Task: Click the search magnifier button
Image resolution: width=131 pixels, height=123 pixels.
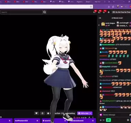Action: 44,12
